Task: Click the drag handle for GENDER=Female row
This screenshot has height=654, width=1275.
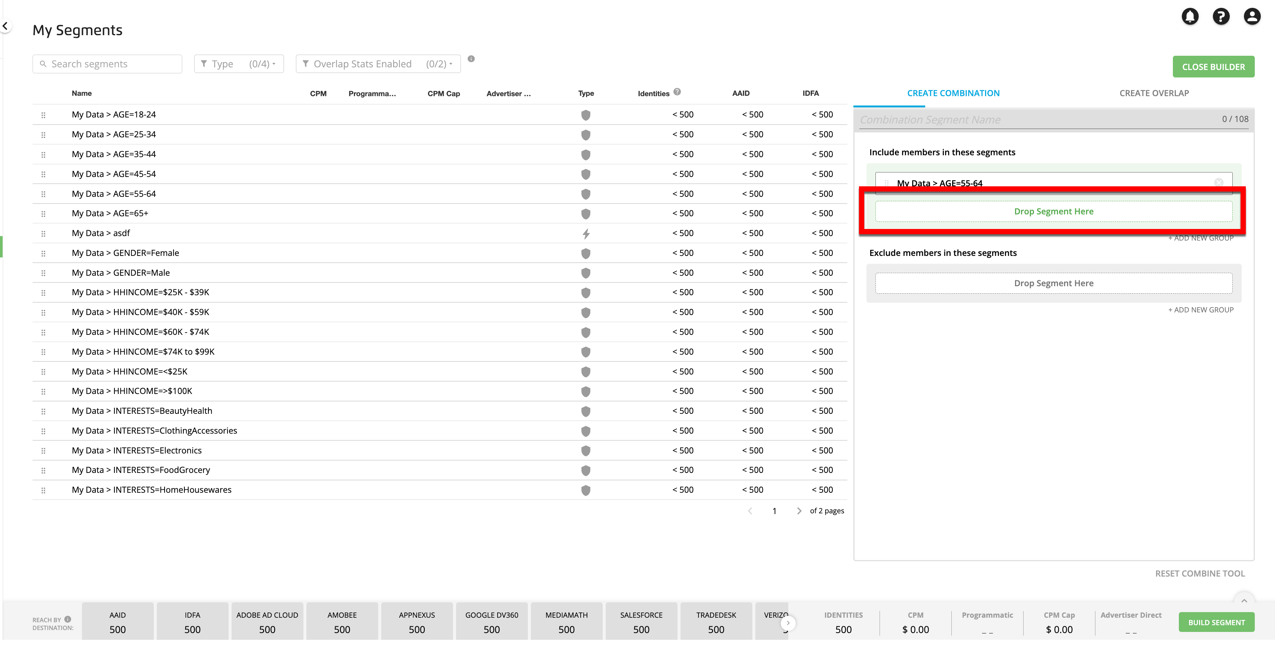Action: click(43, 253)
